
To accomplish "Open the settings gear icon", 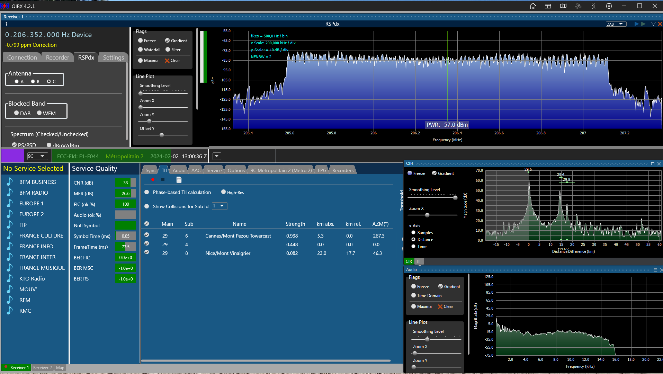I will (609, 6).
